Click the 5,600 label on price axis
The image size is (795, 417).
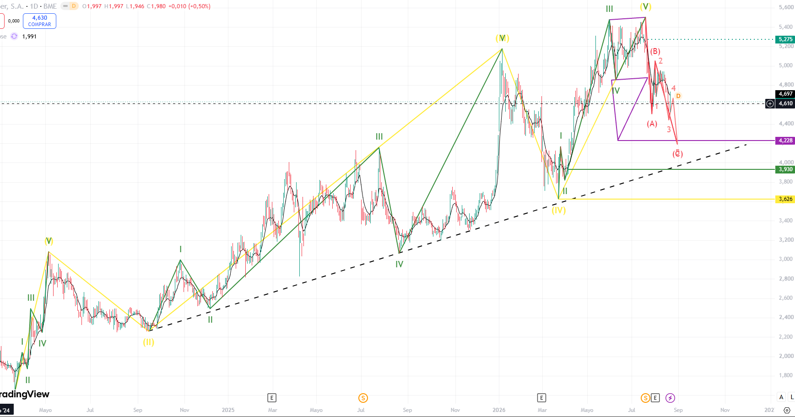[x=786, y=7]
